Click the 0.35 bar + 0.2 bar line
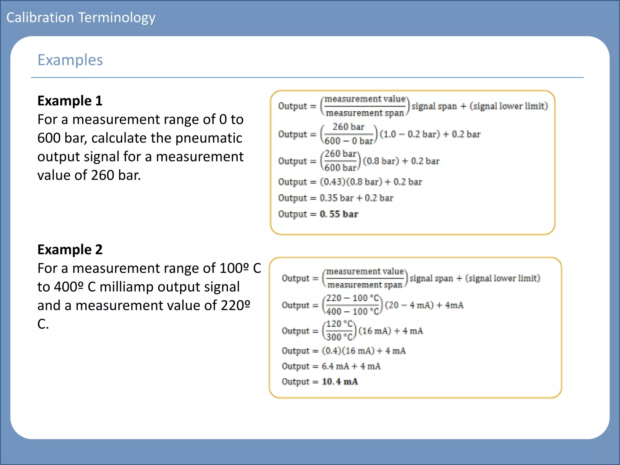The height and width of the screenshot is (465, 620). 335,198
